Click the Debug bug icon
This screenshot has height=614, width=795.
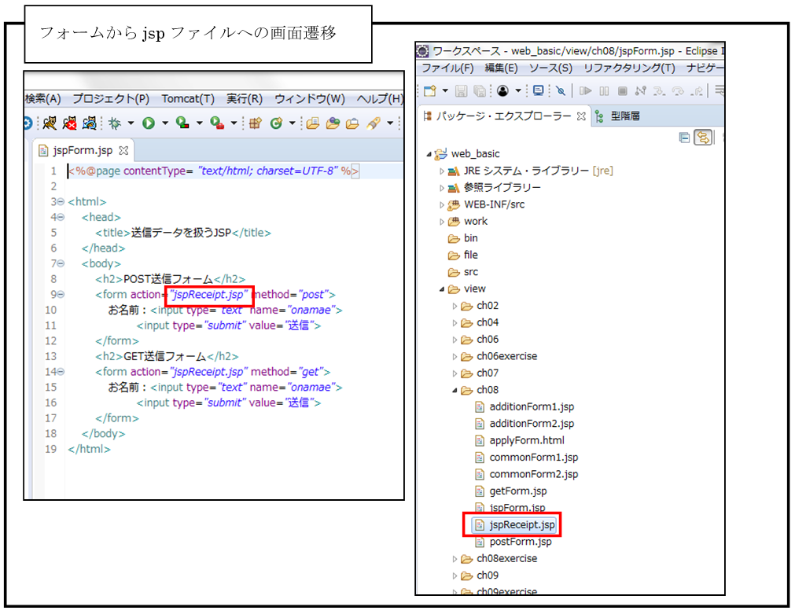click(x=115, y=123)
